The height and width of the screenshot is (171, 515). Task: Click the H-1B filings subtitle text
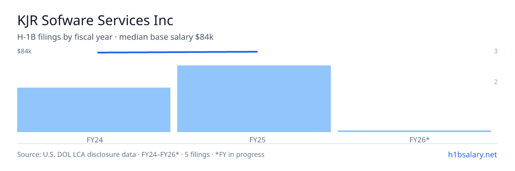[x=115, y=37]
